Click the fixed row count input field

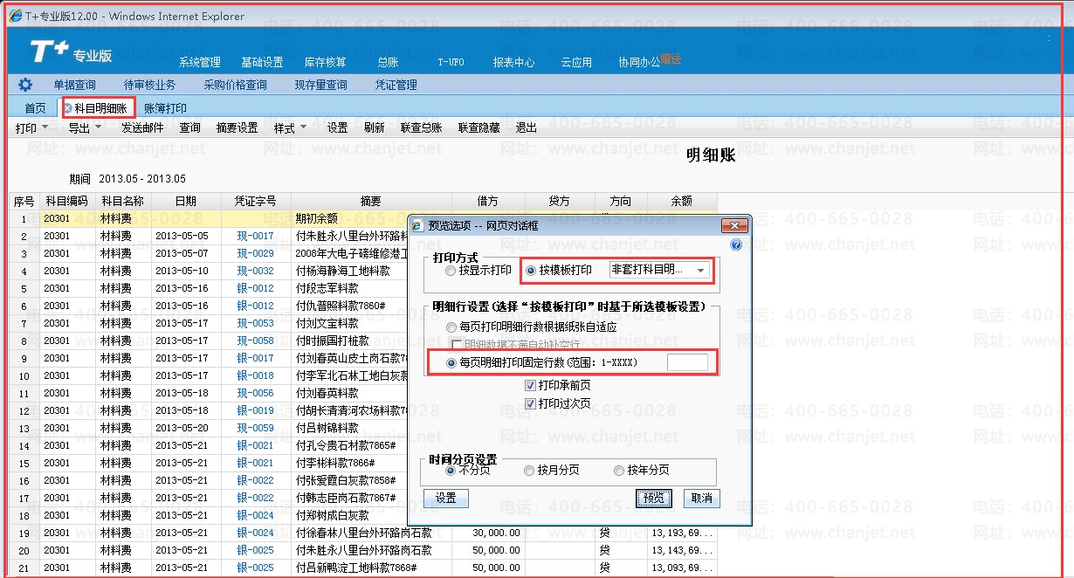click(687, 362)
